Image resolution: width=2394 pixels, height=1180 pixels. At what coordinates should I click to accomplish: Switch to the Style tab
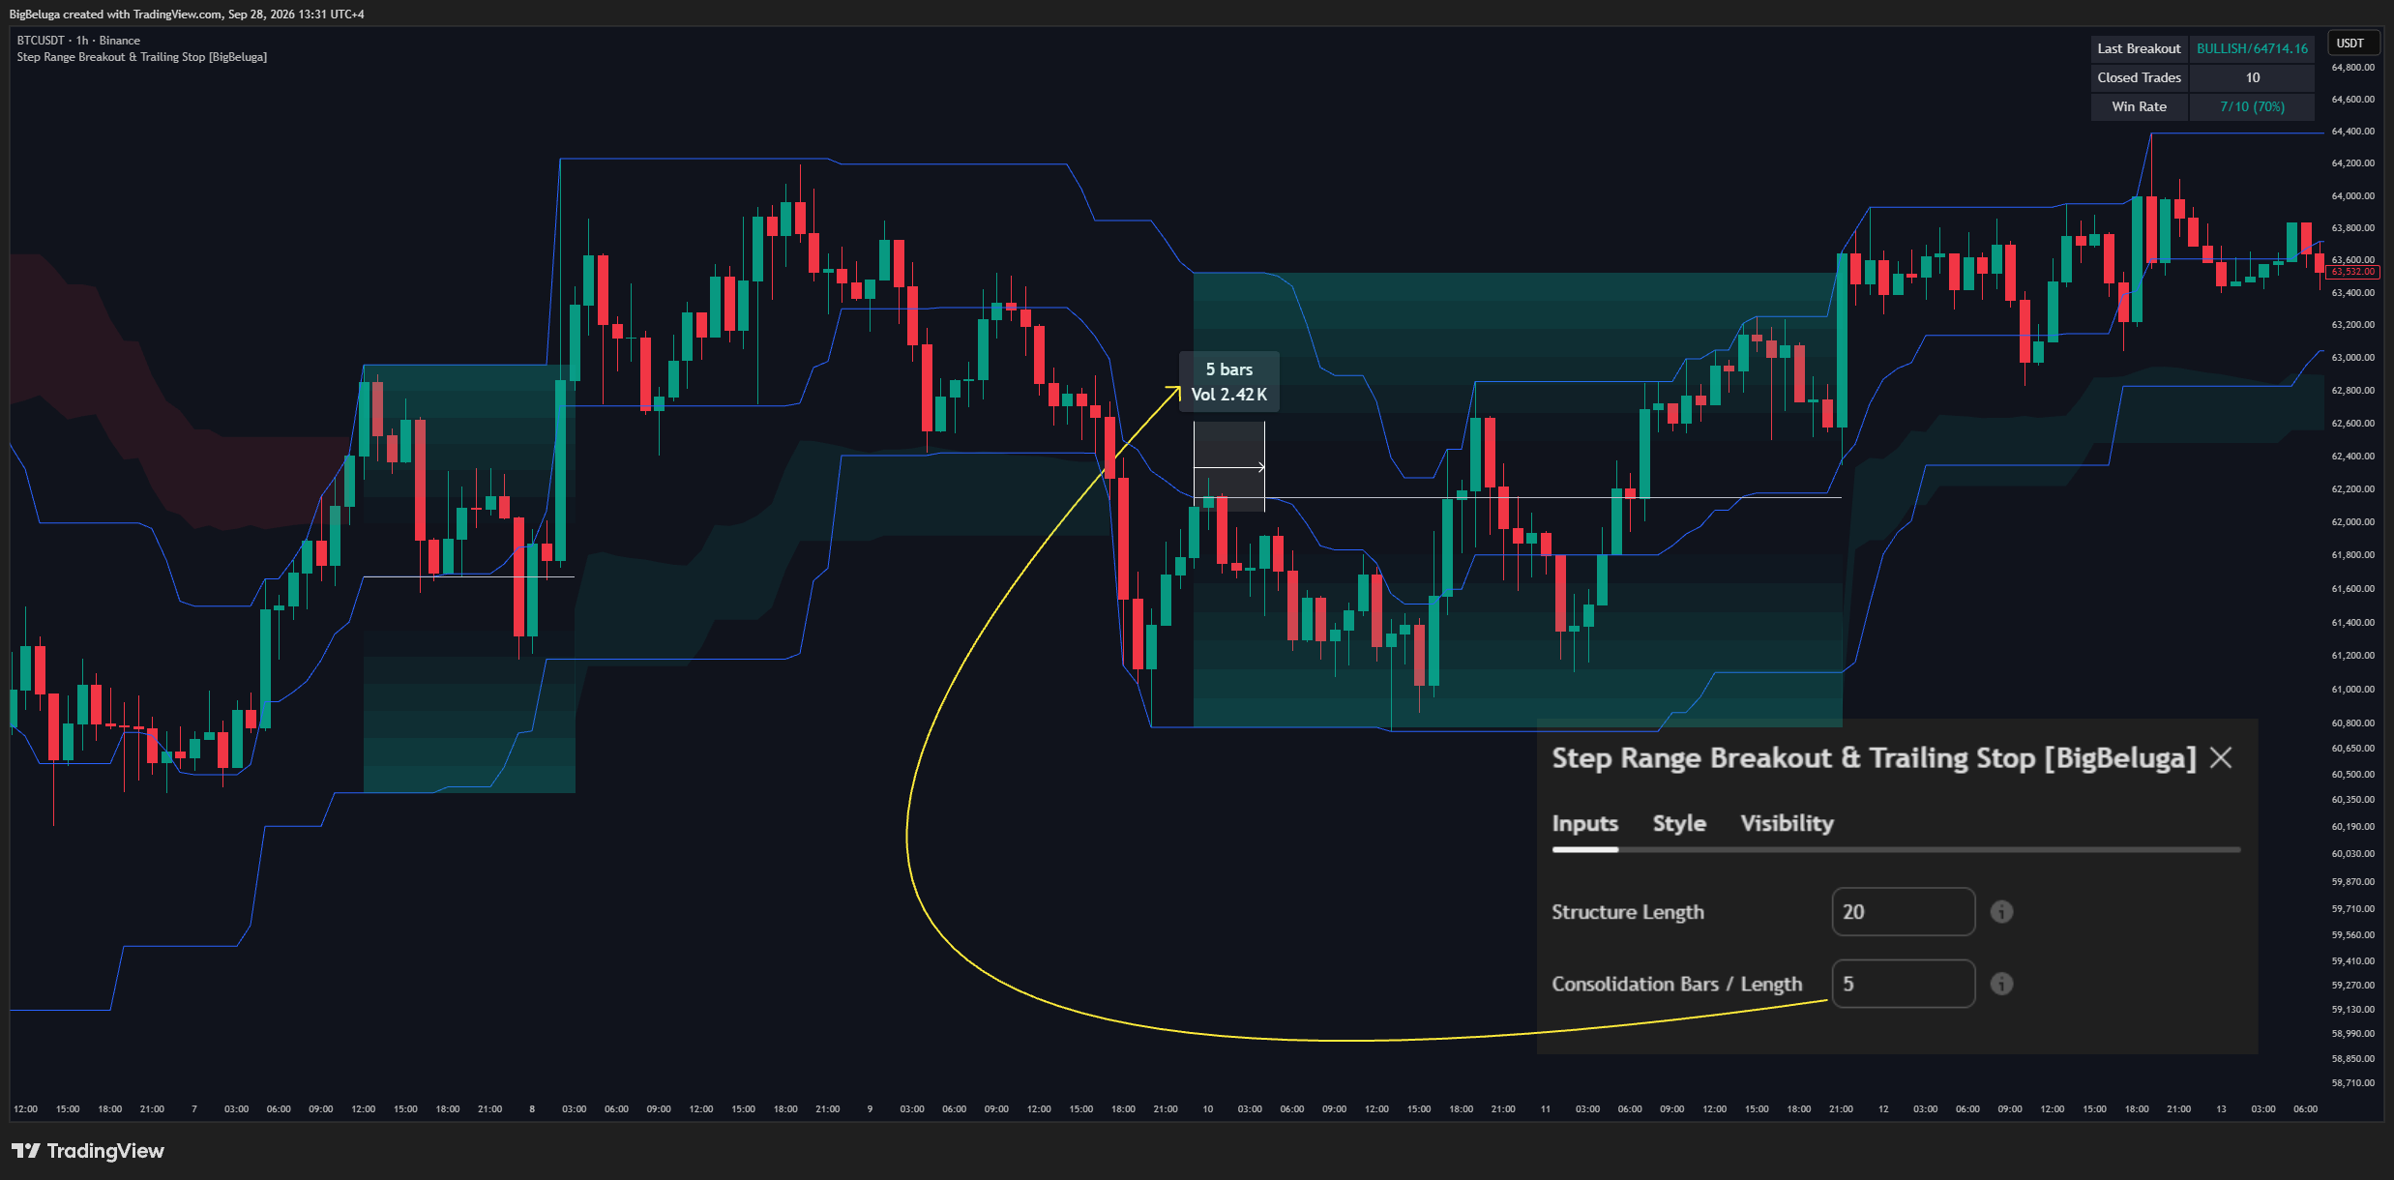click(x=1679, y=823)
